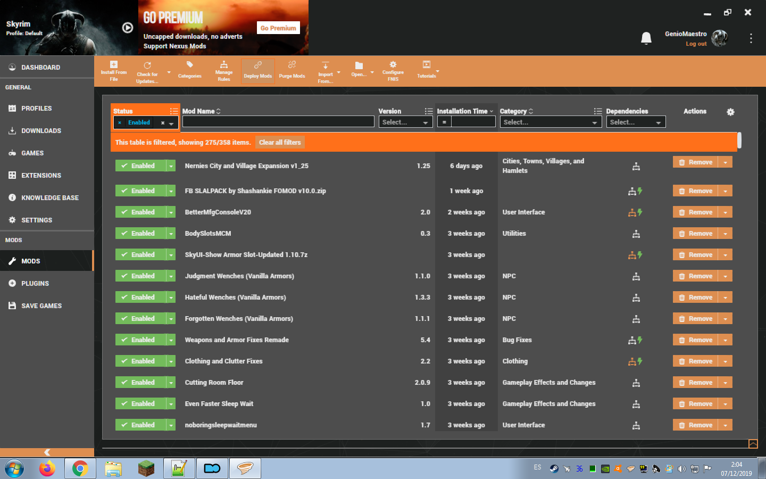766x479 pixels.
Task: Click dependencies icon for BodySlotsMCM
Action: pos(636,234)
